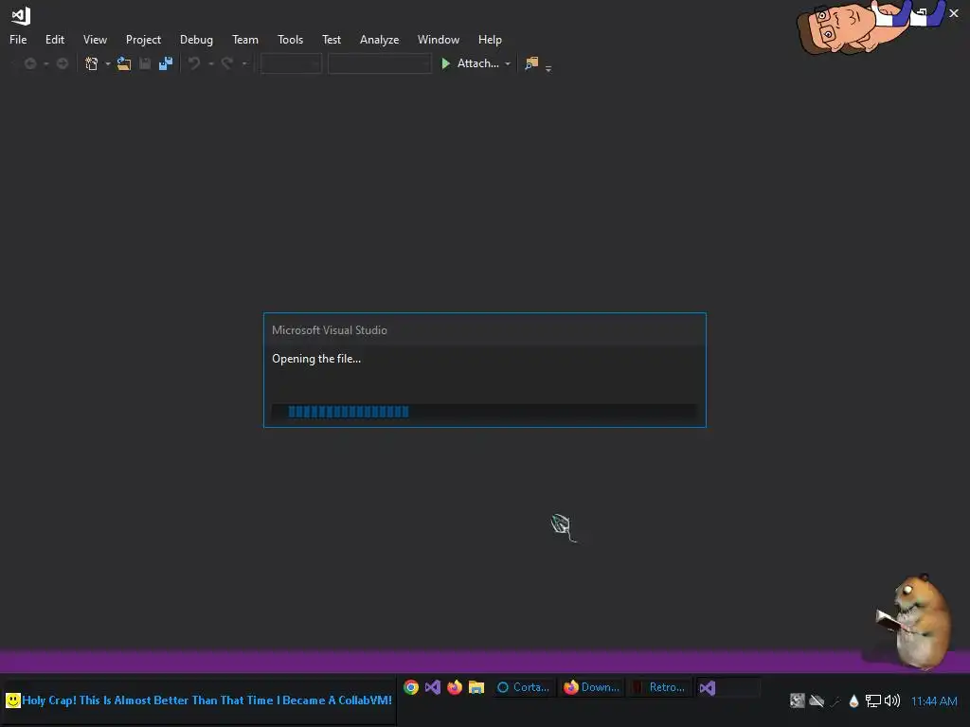This screenshot has width=970, height=727.
Task: Expand the New Project dropdown arrow
Action: [108, 63]
